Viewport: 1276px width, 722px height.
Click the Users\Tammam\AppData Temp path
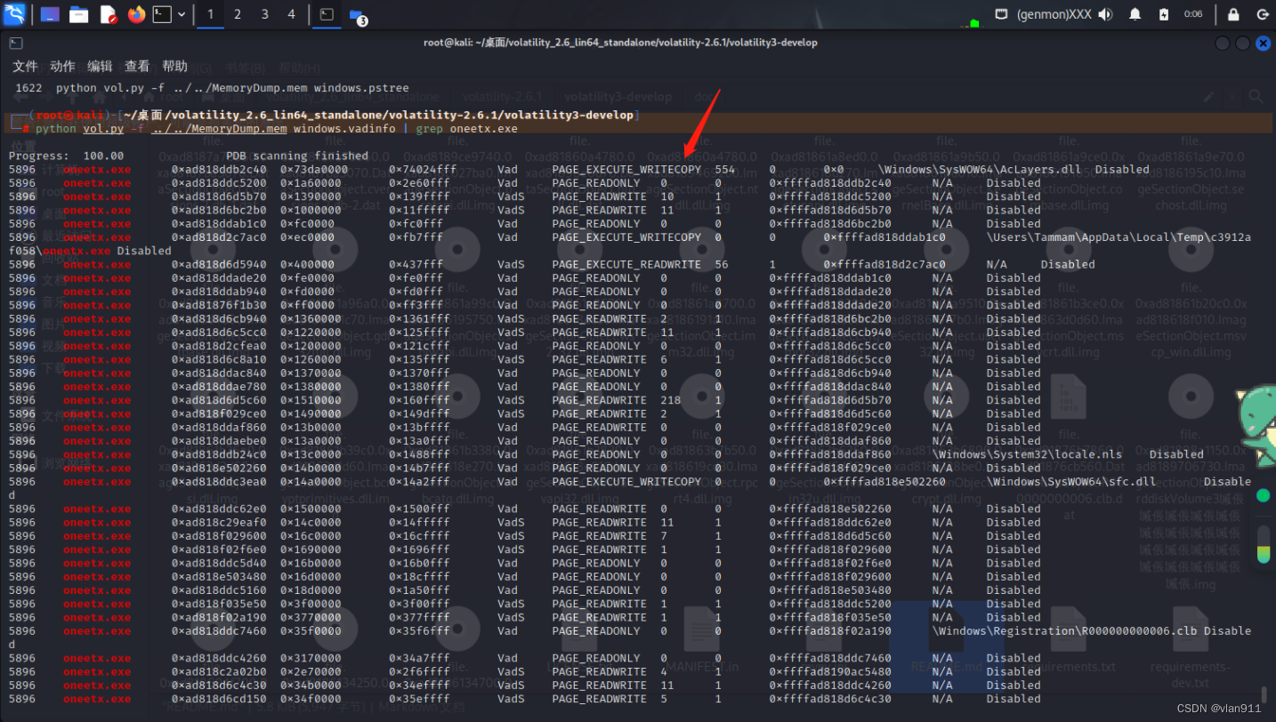pos(1118,237)
